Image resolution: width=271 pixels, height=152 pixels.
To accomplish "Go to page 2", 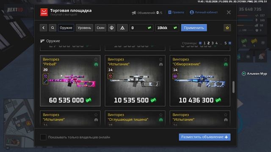I will pyautogui.click(x=208, y=43).
